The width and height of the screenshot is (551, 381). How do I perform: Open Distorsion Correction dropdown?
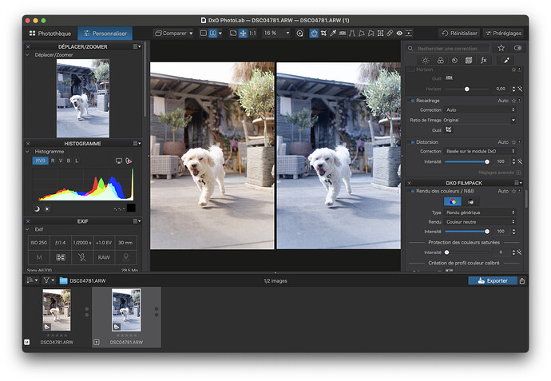481,151
